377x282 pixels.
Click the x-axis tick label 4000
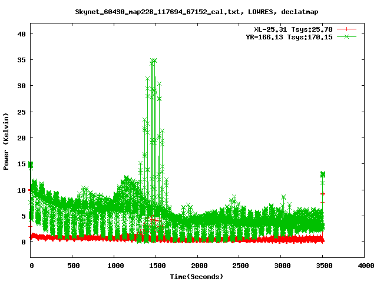click(x=366, y=266)
